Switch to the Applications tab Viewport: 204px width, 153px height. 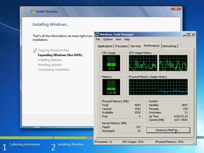(x=105, y=46)
